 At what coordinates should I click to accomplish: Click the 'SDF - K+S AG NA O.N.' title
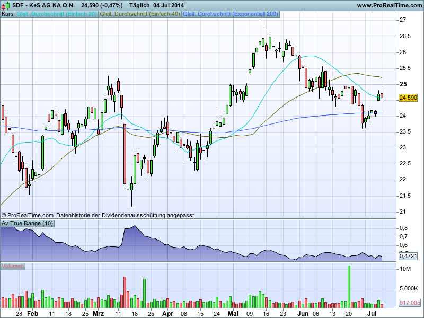click(x=43, y=5)
